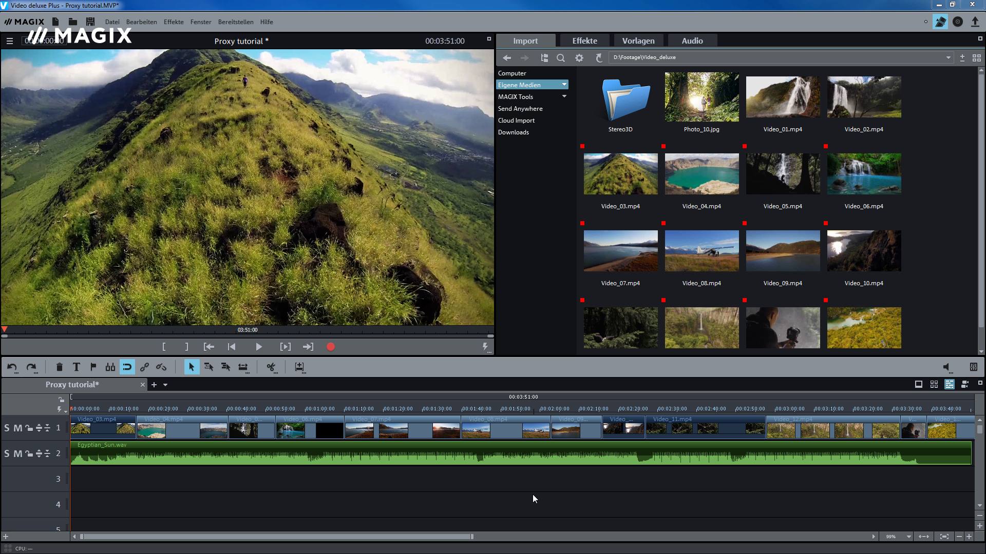Select Send Anywhere in media sidebar

[x=520, y=109]
